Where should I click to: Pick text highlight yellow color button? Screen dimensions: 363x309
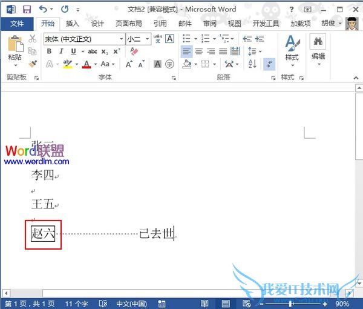[x=67, y=64]
